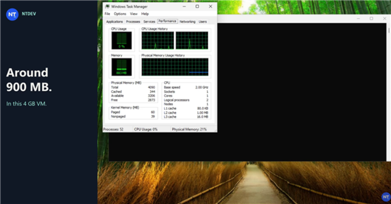Click the CPU Usage gauge showing 0 %
The width and height of the screenshot is (391, 204).
pyautogui.click(x=121, y=40)
